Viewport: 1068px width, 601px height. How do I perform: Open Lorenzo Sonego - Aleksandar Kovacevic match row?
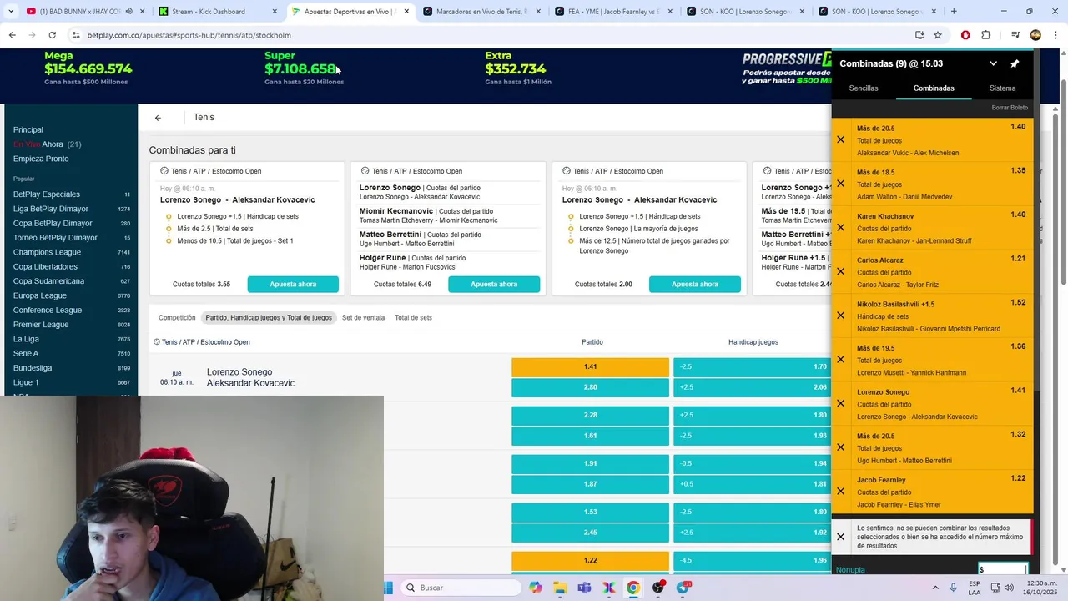(250, 378)
